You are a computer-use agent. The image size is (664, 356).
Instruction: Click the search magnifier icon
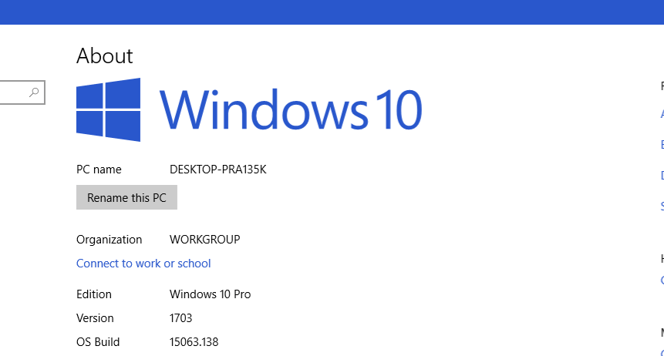(x=34, y=92)
